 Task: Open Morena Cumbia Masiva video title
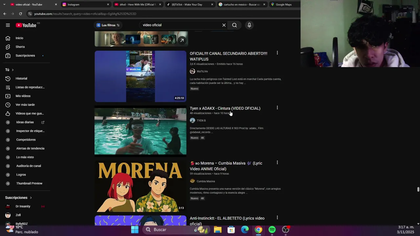point(226,166)
